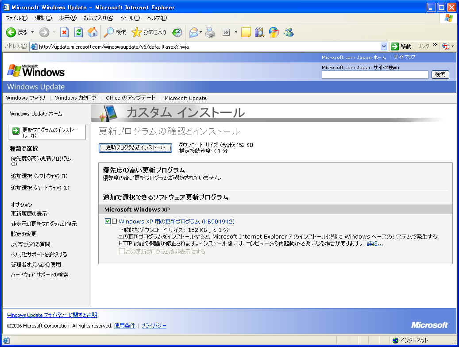Viewport: 459px width, 347px height.
Task: Open Microsoft.com Japan ホーム link
Action: coord(354,58)
